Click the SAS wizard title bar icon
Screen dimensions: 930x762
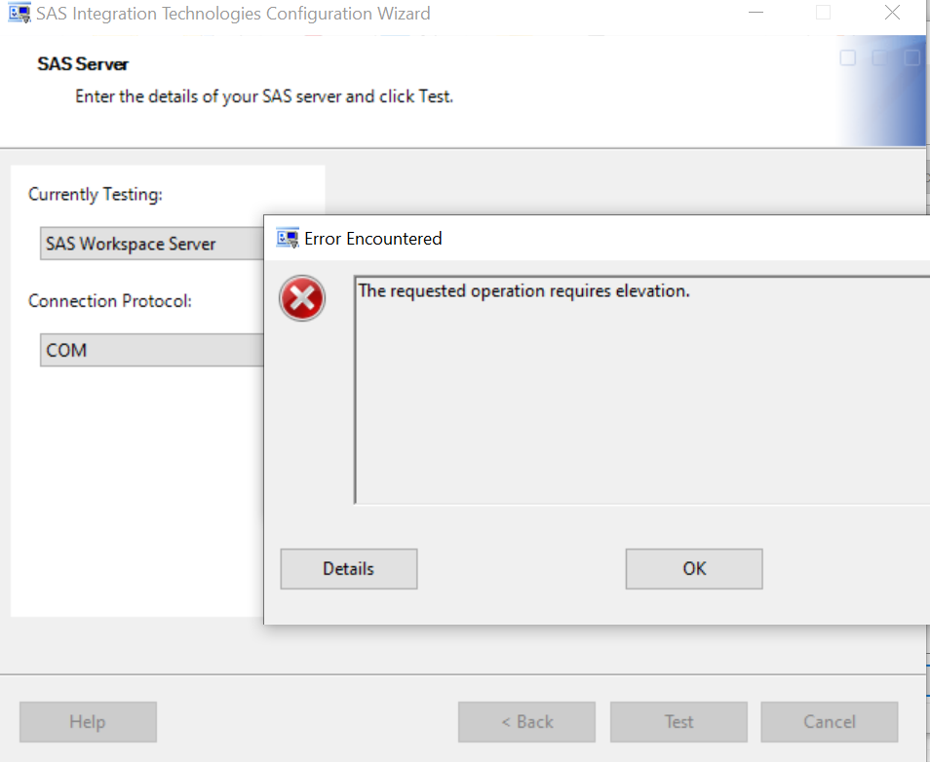[18, 14]
